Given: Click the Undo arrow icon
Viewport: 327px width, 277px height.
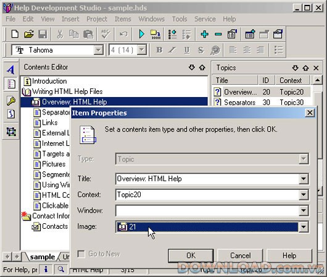Looking at the screenshot, I should [x=123, y=34].
